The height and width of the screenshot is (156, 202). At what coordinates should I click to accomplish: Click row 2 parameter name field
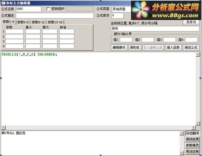click(14, 37)
